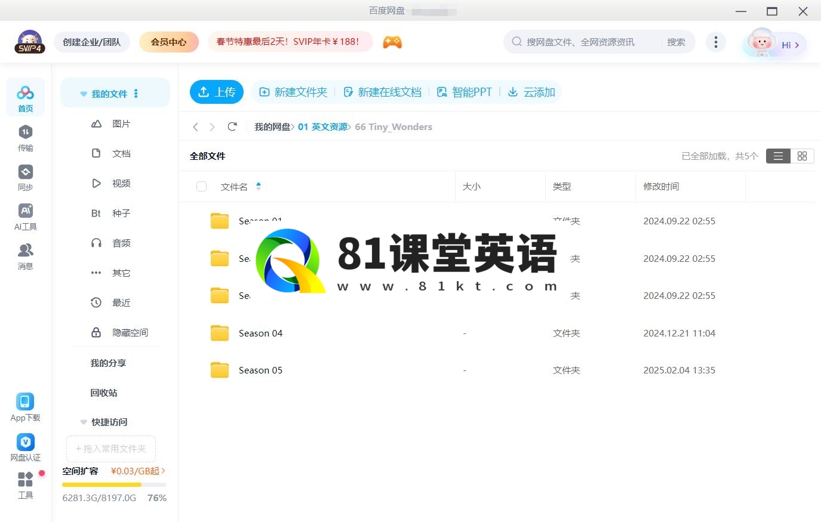This screenshot has height=522, width=821.
Task: Open 会员中心
Action: point(168,42)
